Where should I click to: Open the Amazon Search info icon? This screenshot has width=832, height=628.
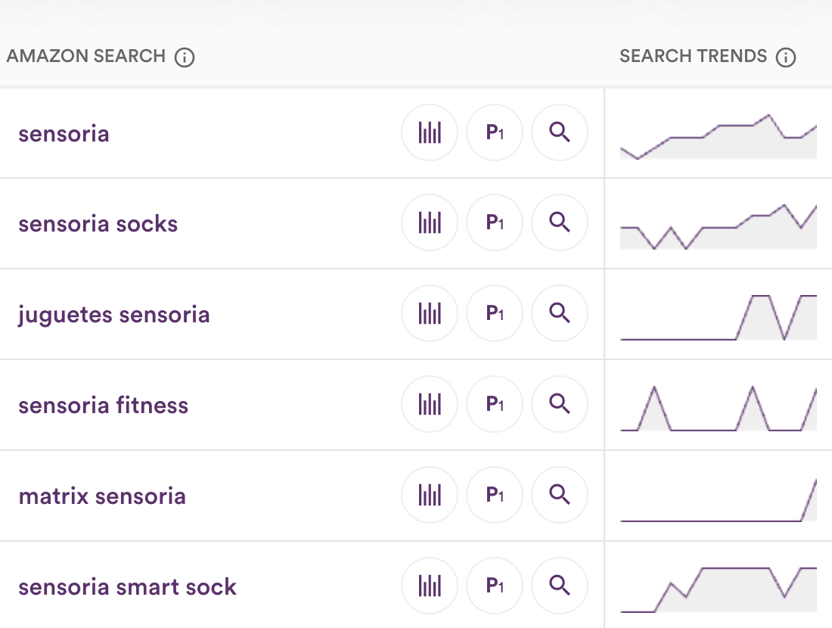tap(185, 58)
